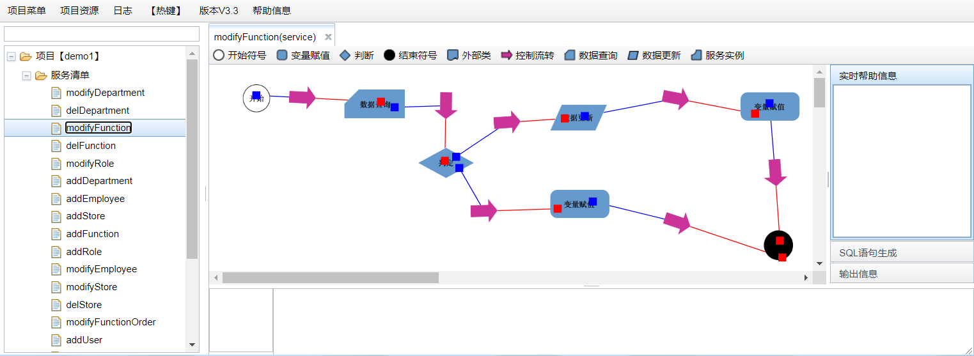
Task: Open the 日志 menu
Action: point(123,10)
